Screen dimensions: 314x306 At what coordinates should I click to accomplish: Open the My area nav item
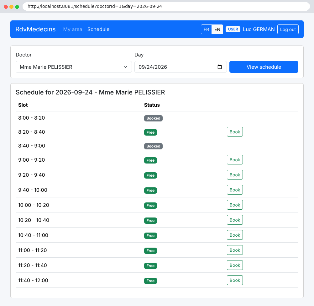[73, 29]
